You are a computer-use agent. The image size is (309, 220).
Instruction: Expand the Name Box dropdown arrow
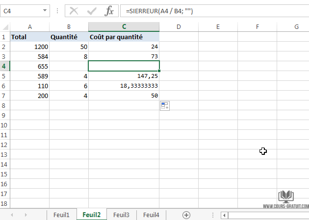click(x=45, y=11)
